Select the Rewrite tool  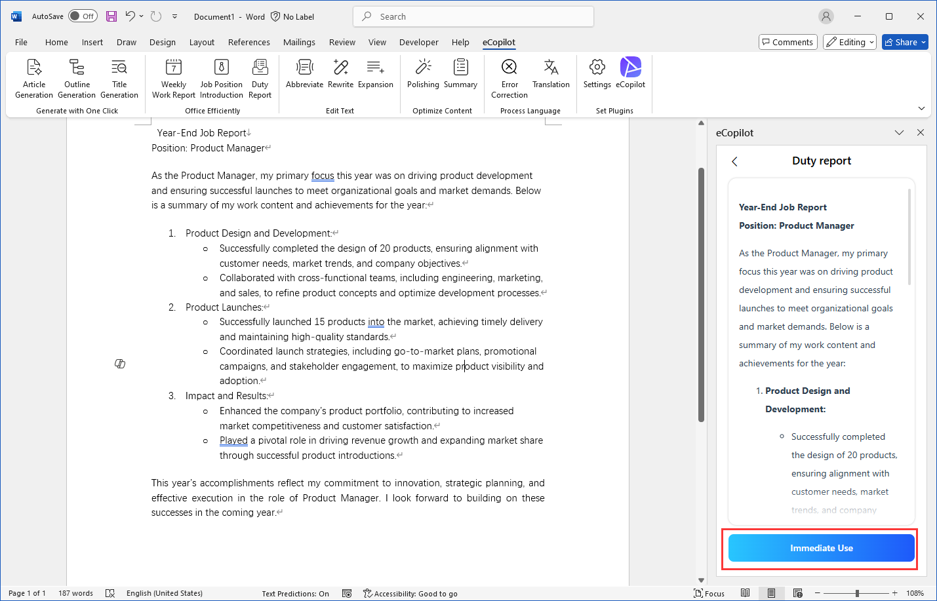(340, 73)
